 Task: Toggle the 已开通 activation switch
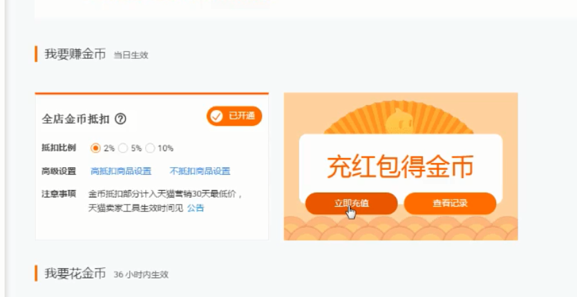tap(234, 116)
